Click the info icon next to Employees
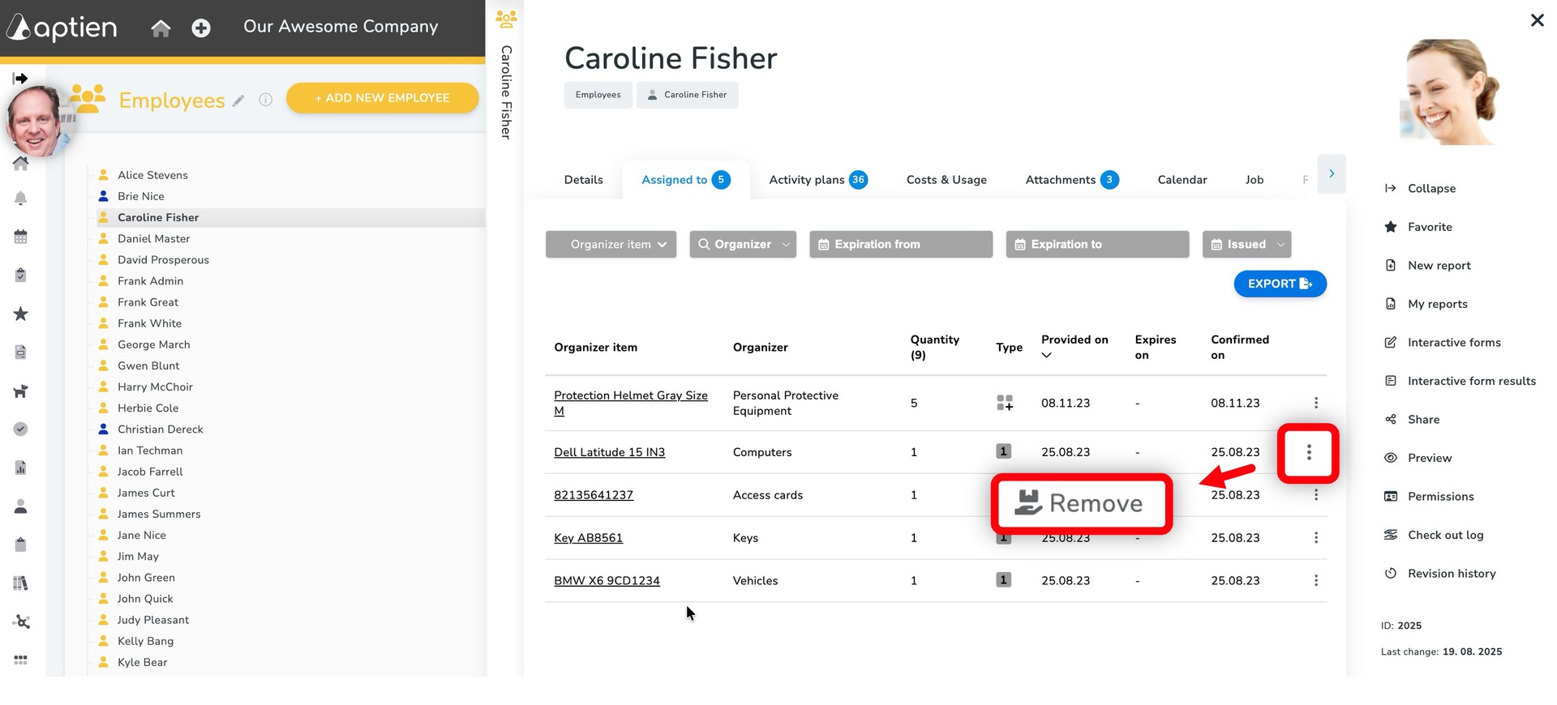Viewport: 1557px width, 705px height. point(265,100)
